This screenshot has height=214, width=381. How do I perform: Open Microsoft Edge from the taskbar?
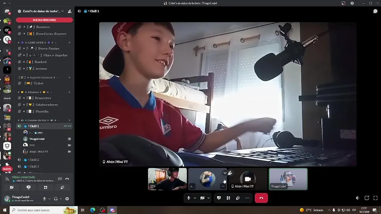93,210
